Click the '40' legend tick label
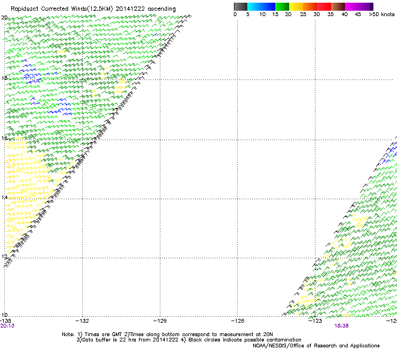Screen dimensions: 397x349 click(x=344, y=14)
